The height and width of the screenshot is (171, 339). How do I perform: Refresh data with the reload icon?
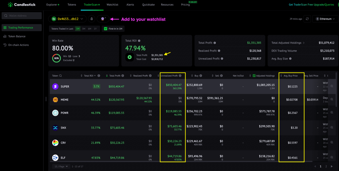coord(307,19)
